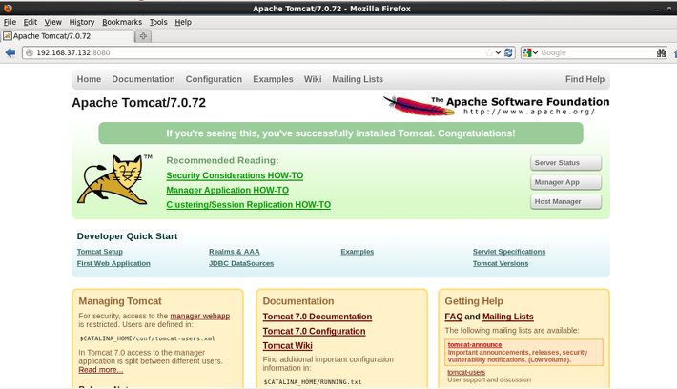
Task: Open Examples link under Developer Quick Start
Action: (x=357, y=252)
